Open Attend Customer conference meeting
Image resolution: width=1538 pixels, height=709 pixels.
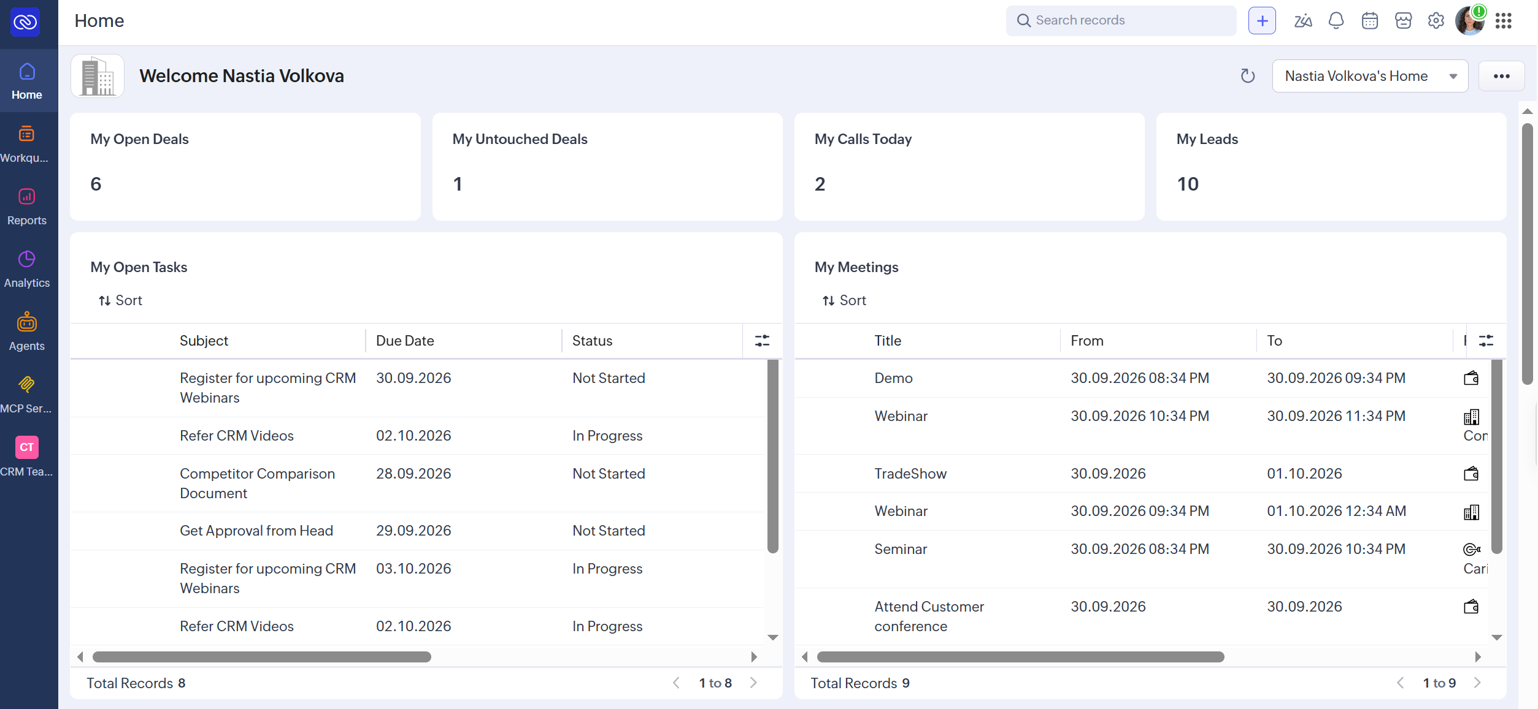pyautogui.click(x=929, y=616)
